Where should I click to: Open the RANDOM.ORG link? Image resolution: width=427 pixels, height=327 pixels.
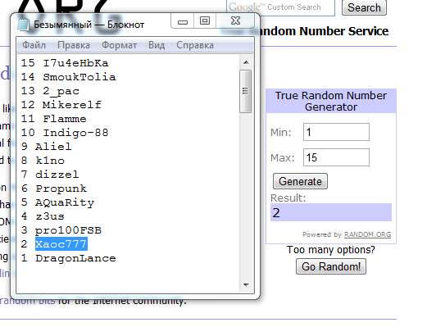[x=367, y=234]
